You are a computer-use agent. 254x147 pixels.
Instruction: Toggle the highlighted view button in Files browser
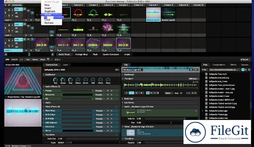click(243, 70)
